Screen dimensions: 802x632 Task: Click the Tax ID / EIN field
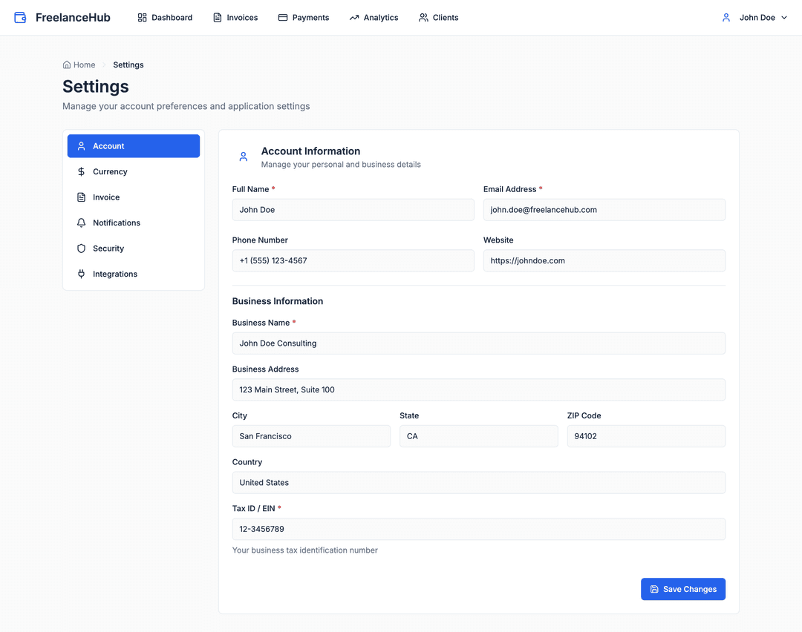[x=478, y=529]
